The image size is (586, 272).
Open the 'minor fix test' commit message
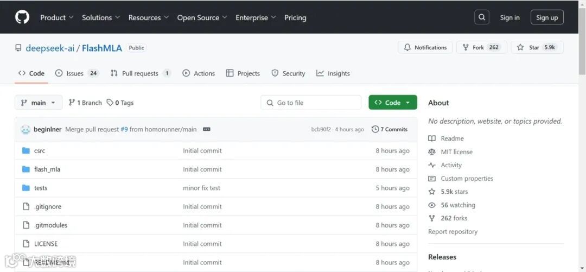[201, 188]
